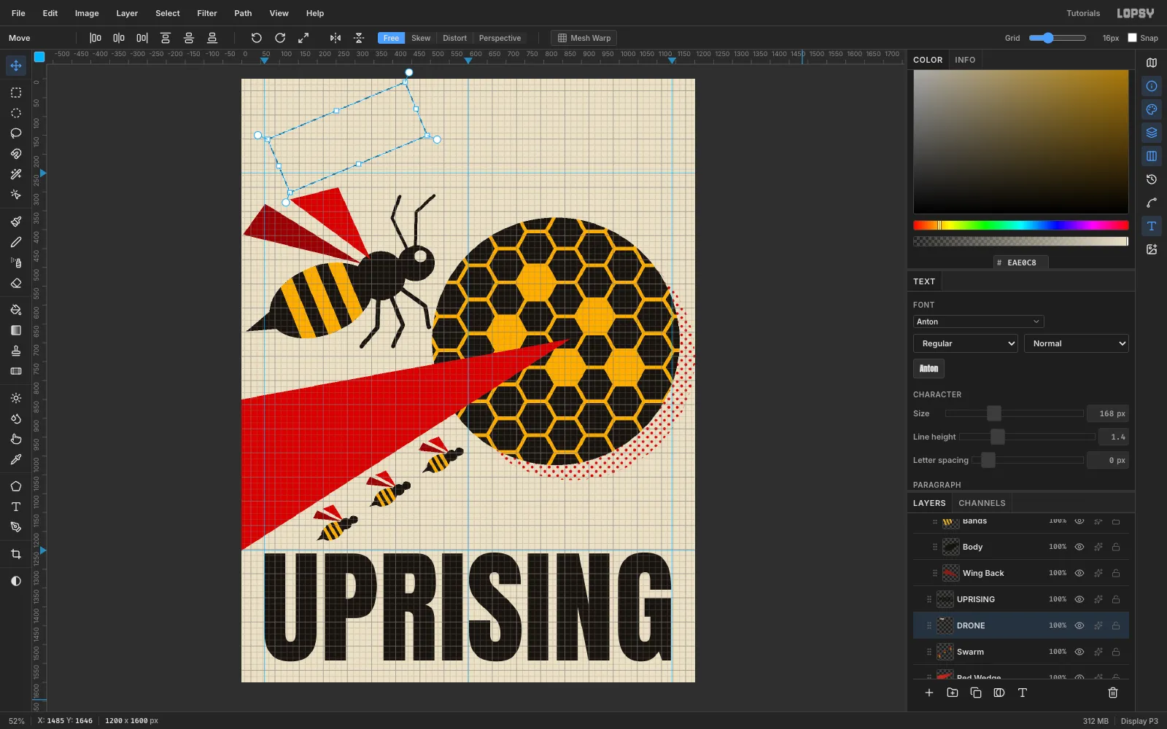The image size is (1167, 729).
Task: Select the Brush tool
Action: pyautogui.click(x=16, y=222)
